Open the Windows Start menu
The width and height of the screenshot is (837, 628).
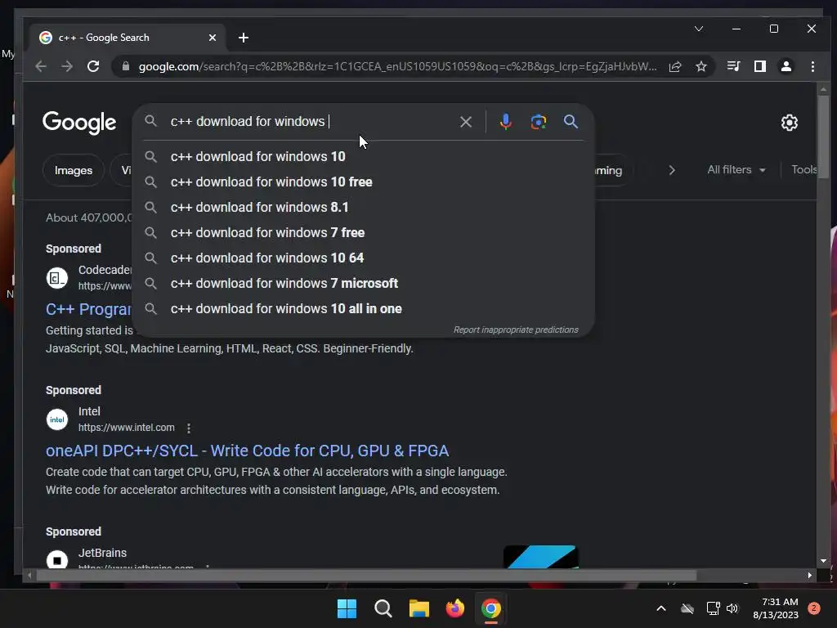347,608
